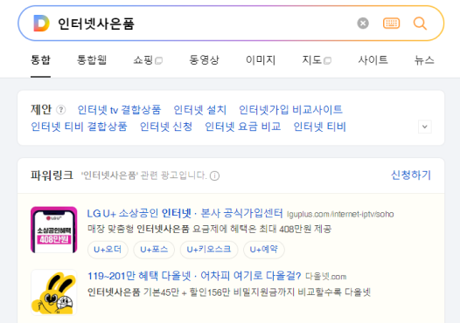
Task: Click the Daum D logo
Action: point(41,24)
